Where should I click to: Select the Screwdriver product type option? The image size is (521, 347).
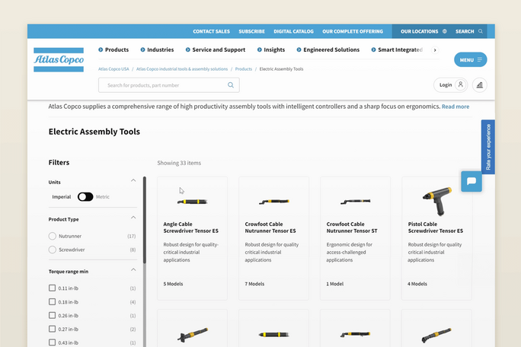tap(53, 250)
